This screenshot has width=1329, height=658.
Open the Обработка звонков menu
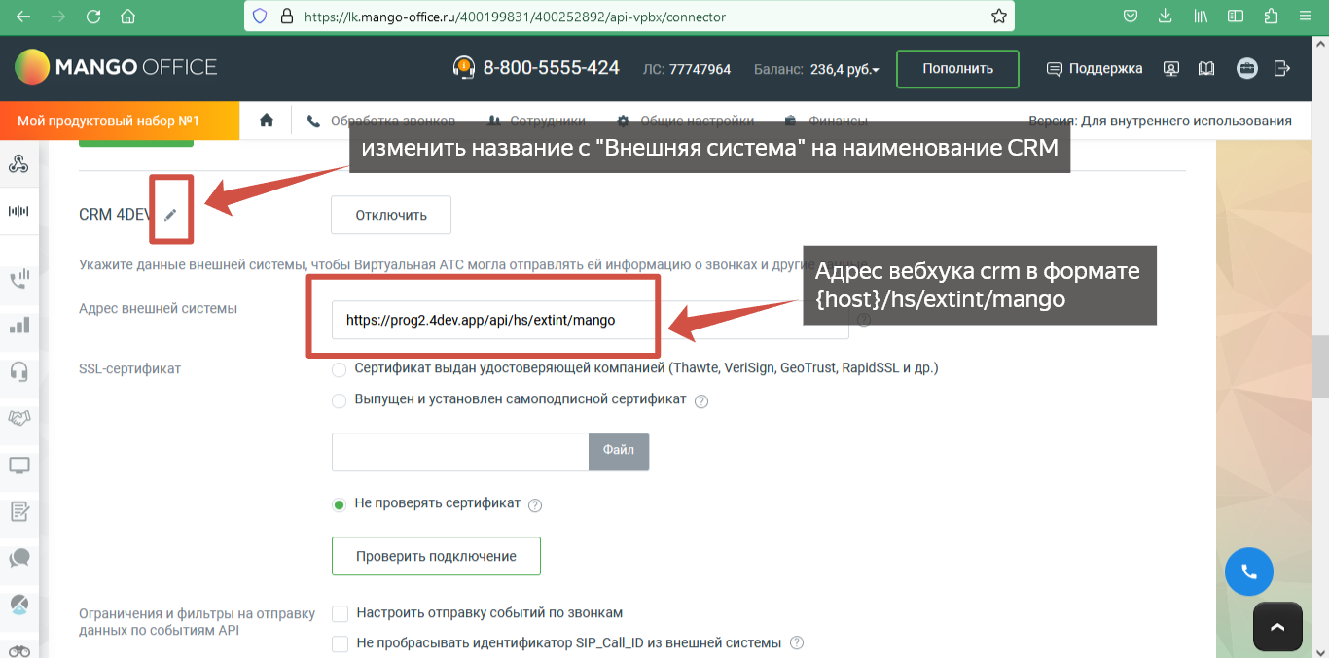point(382,121)
